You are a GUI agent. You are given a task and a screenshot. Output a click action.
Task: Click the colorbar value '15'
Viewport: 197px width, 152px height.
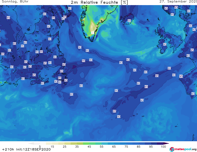tap(52, 147)
